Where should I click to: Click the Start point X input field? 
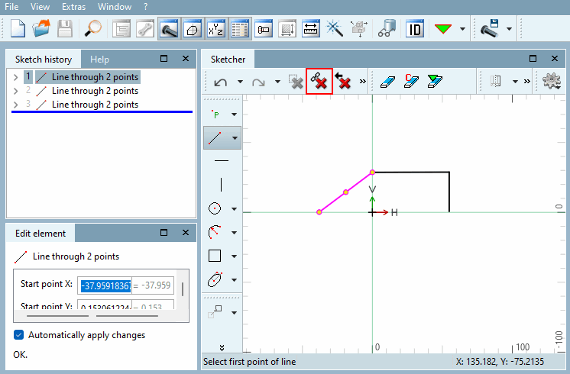tap(105, 285)
